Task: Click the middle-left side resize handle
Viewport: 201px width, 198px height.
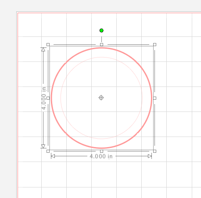Action: pos(48,98)
